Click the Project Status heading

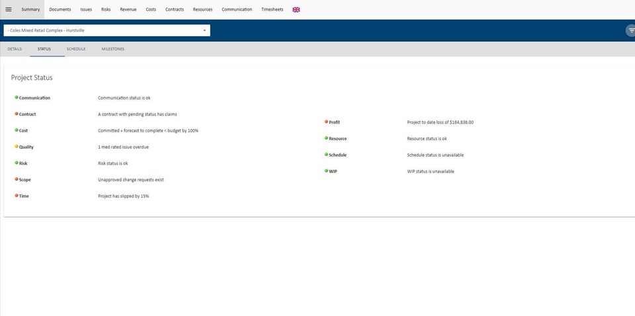32,78
